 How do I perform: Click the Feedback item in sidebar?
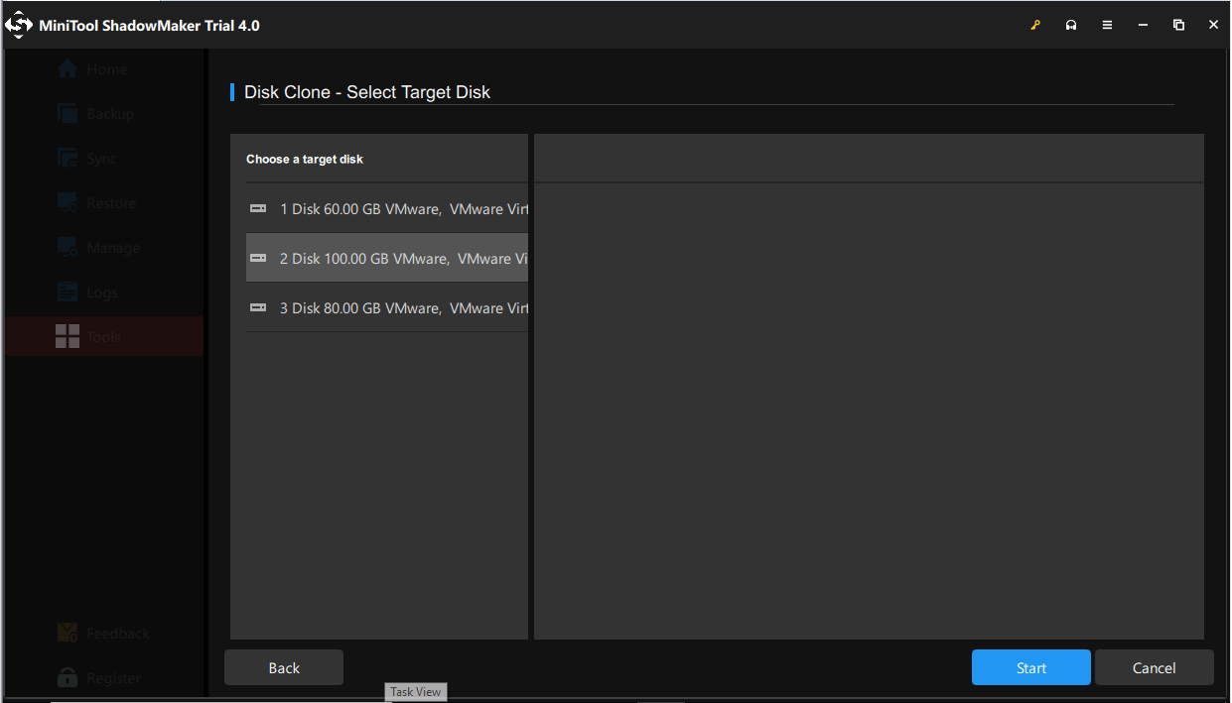103,634
